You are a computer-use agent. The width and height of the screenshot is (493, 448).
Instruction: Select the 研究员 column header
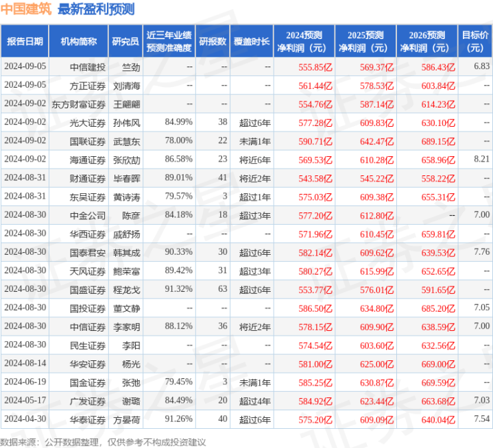click(125, 41)
